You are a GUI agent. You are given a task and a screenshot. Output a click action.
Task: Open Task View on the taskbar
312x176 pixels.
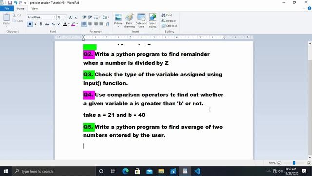(x=113, y=171)
